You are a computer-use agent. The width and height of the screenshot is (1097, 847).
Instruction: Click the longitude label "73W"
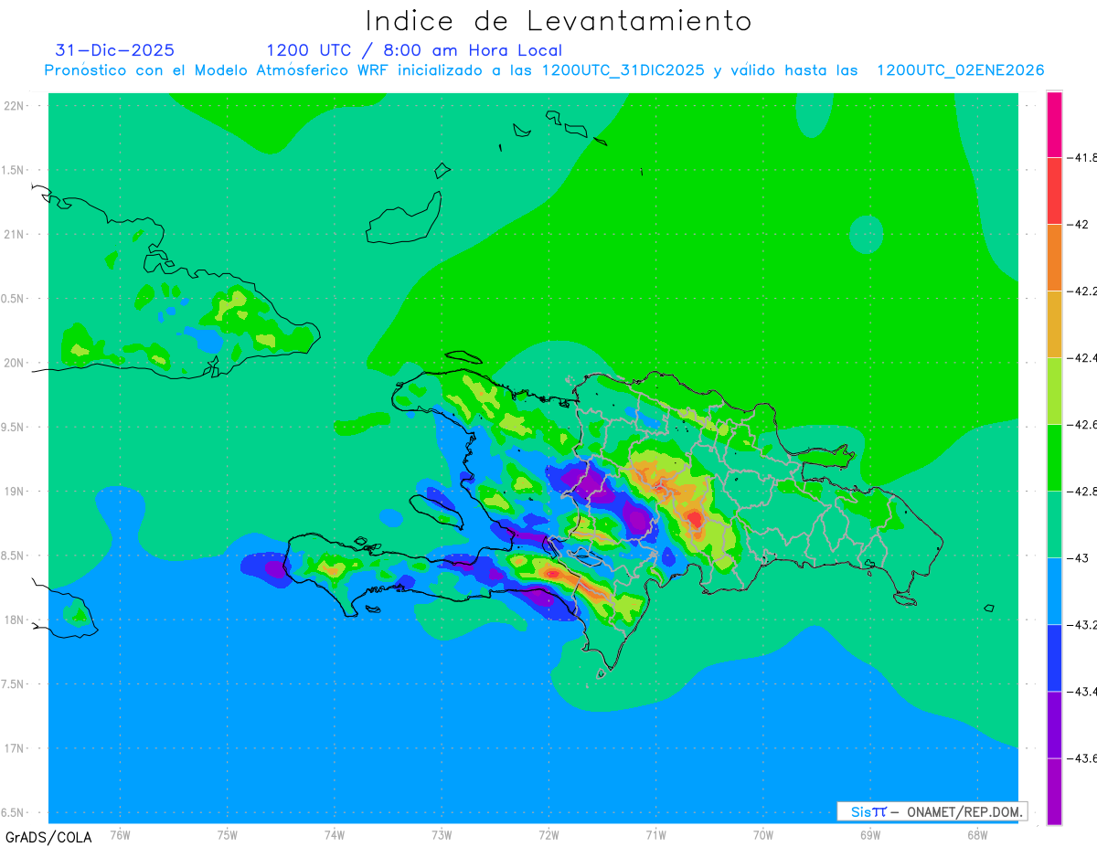442,833
